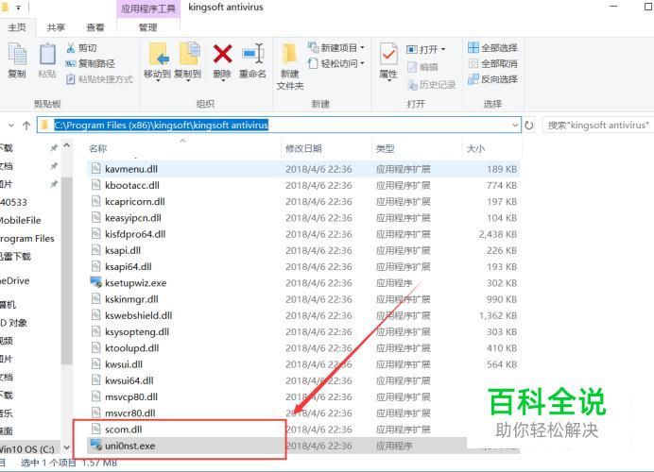Sort by the Size (大小) column header
Screen dimensions: 654x472
pyautogui.click(x=475, y=148)
